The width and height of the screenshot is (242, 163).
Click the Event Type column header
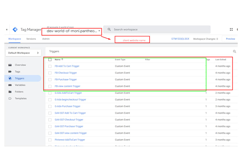click(120, 59)
